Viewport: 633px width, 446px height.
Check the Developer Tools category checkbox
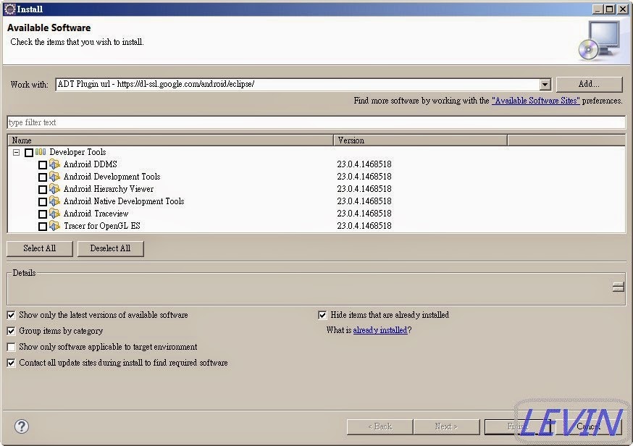click(29, 153)
